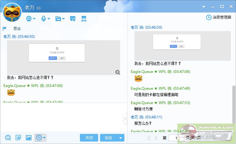Image resolution: width=236 pixels, height=144 pixels.
Task: Click the 老万 说 sender line at 03:48:11
Action: pos(146,117)
